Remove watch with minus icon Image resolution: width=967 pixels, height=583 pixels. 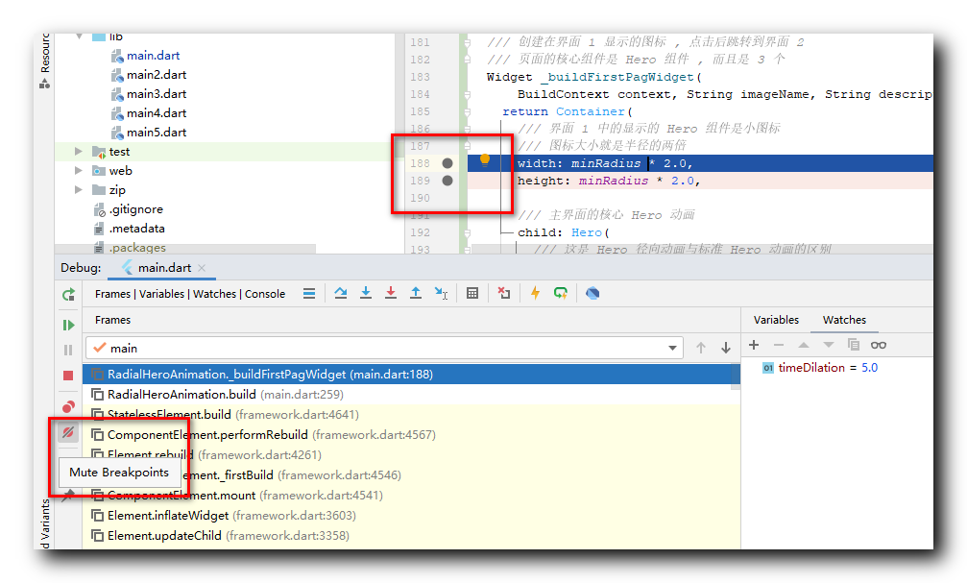(x=778, y=345)
